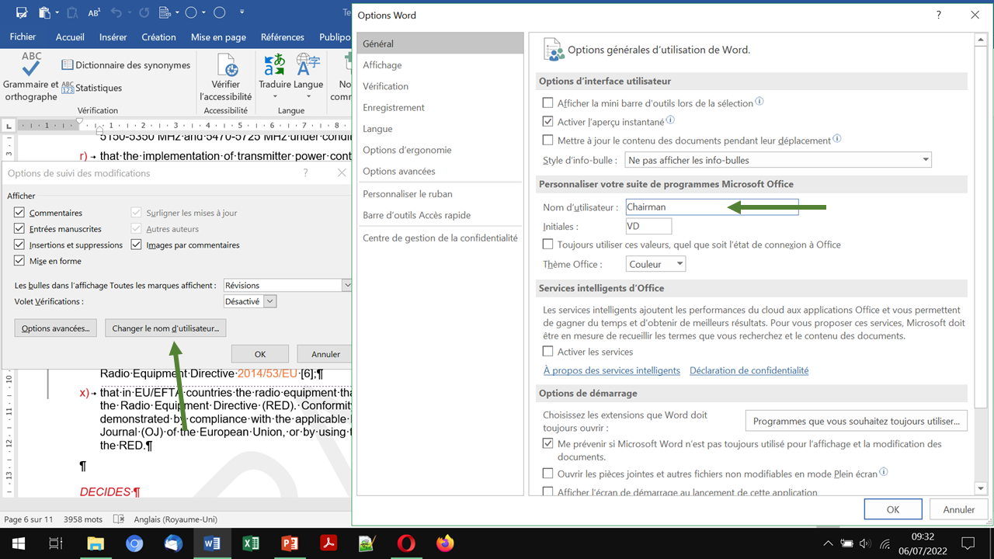Click Annuler in suivi des modifications dialog
The width and height of the screenshot is (994, 559).
pyautogui.click(x=325, y=354)
